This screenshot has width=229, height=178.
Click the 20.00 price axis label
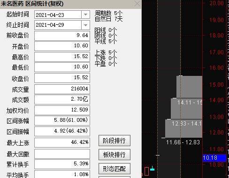click(x=217, y=3)
